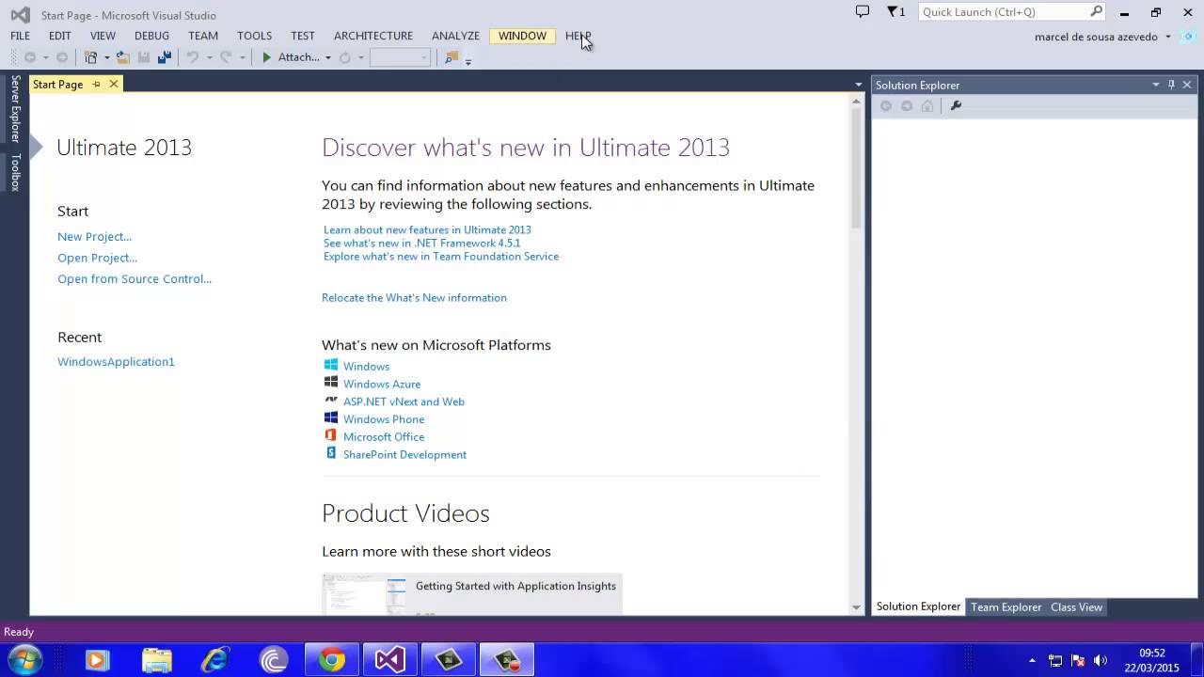Pin the Start Page tab
The height and width of the screenshot is (677, 1204).
point(96,84)
